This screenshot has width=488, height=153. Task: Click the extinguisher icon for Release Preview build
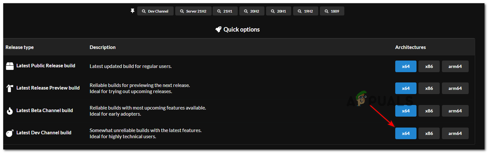point(10,88)
